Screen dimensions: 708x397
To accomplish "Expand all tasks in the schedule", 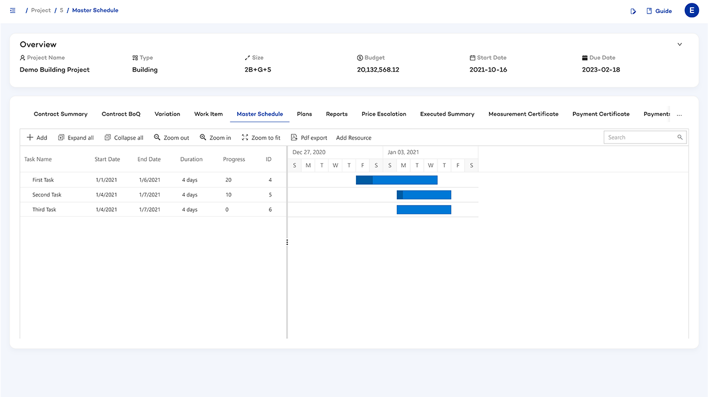I will pos(76,138).
